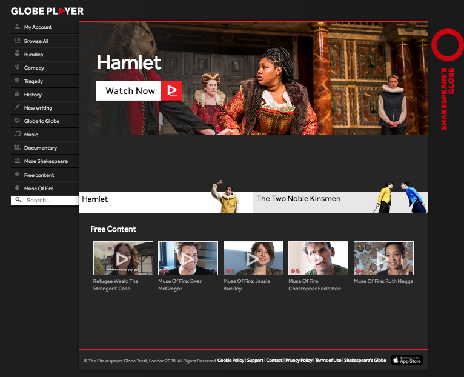Open Muse Of Fire section
The width and height of the screenshot is (464, 377).
point(45,189)
